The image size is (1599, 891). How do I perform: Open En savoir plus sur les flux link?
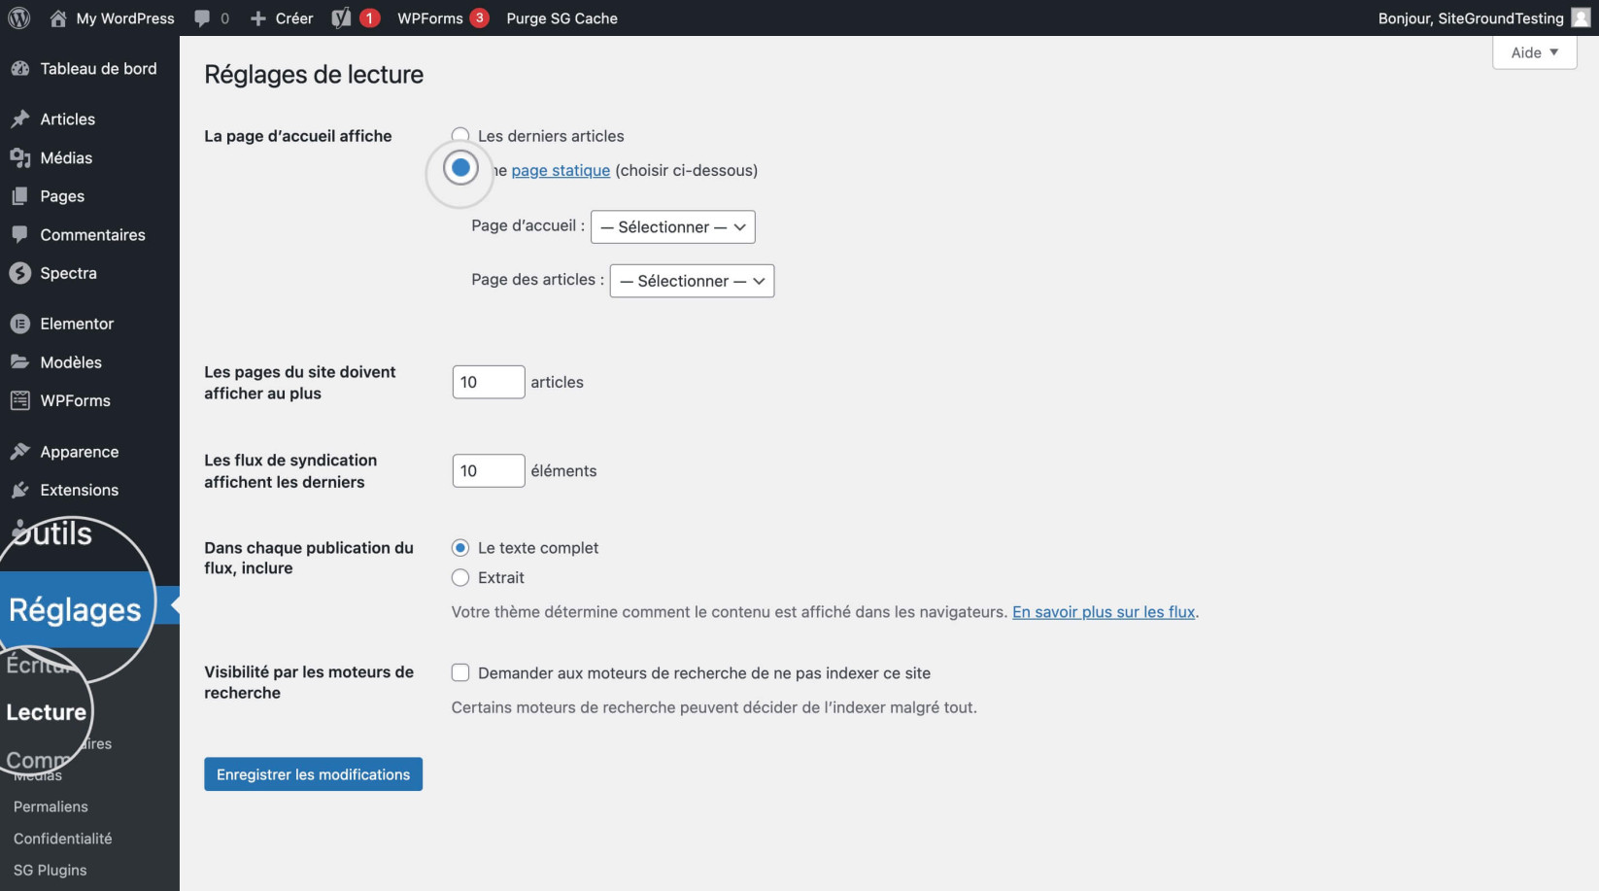[x=1104, y=612]
